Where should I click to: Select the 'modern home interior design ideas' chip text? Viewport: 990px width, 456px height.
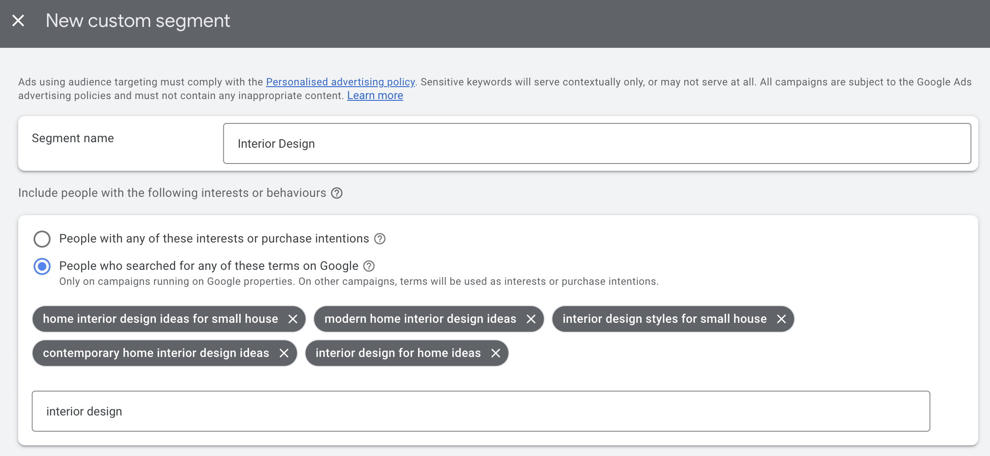point(420,319)
